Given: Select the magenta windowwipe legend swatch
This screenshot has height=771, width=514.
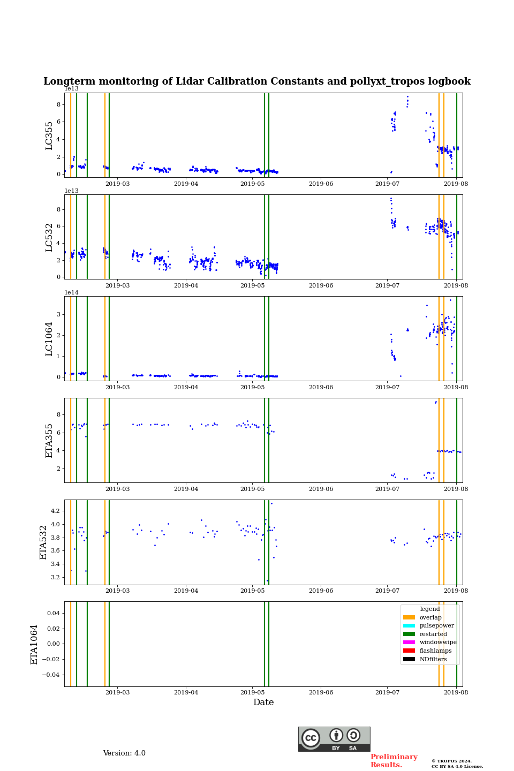Looking at the screenshot, I should coord(409,642).
